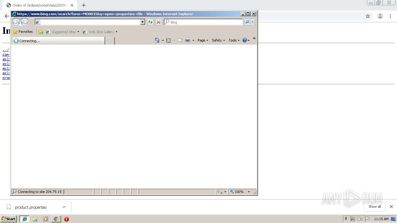The height and width of the screenshot is (223, 397).
Task: Open the Help icon menu
Action: 246,40
